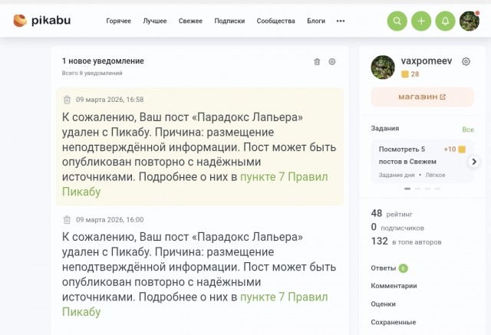
Task: Select the first task carousel dot
Action: coord(407,189)
